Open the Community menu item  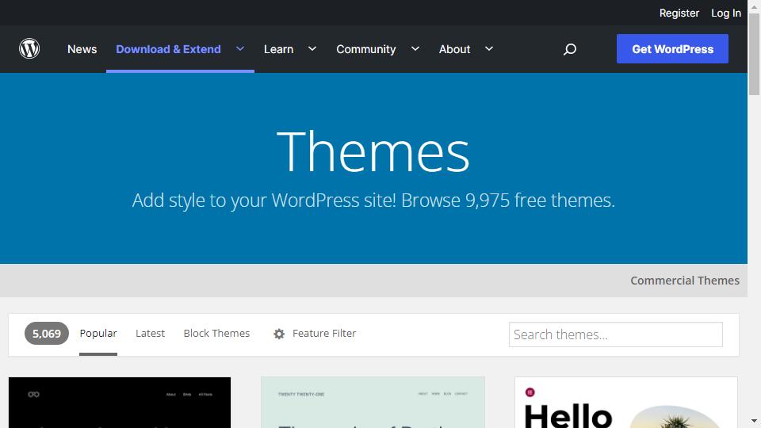pos(366,49)
